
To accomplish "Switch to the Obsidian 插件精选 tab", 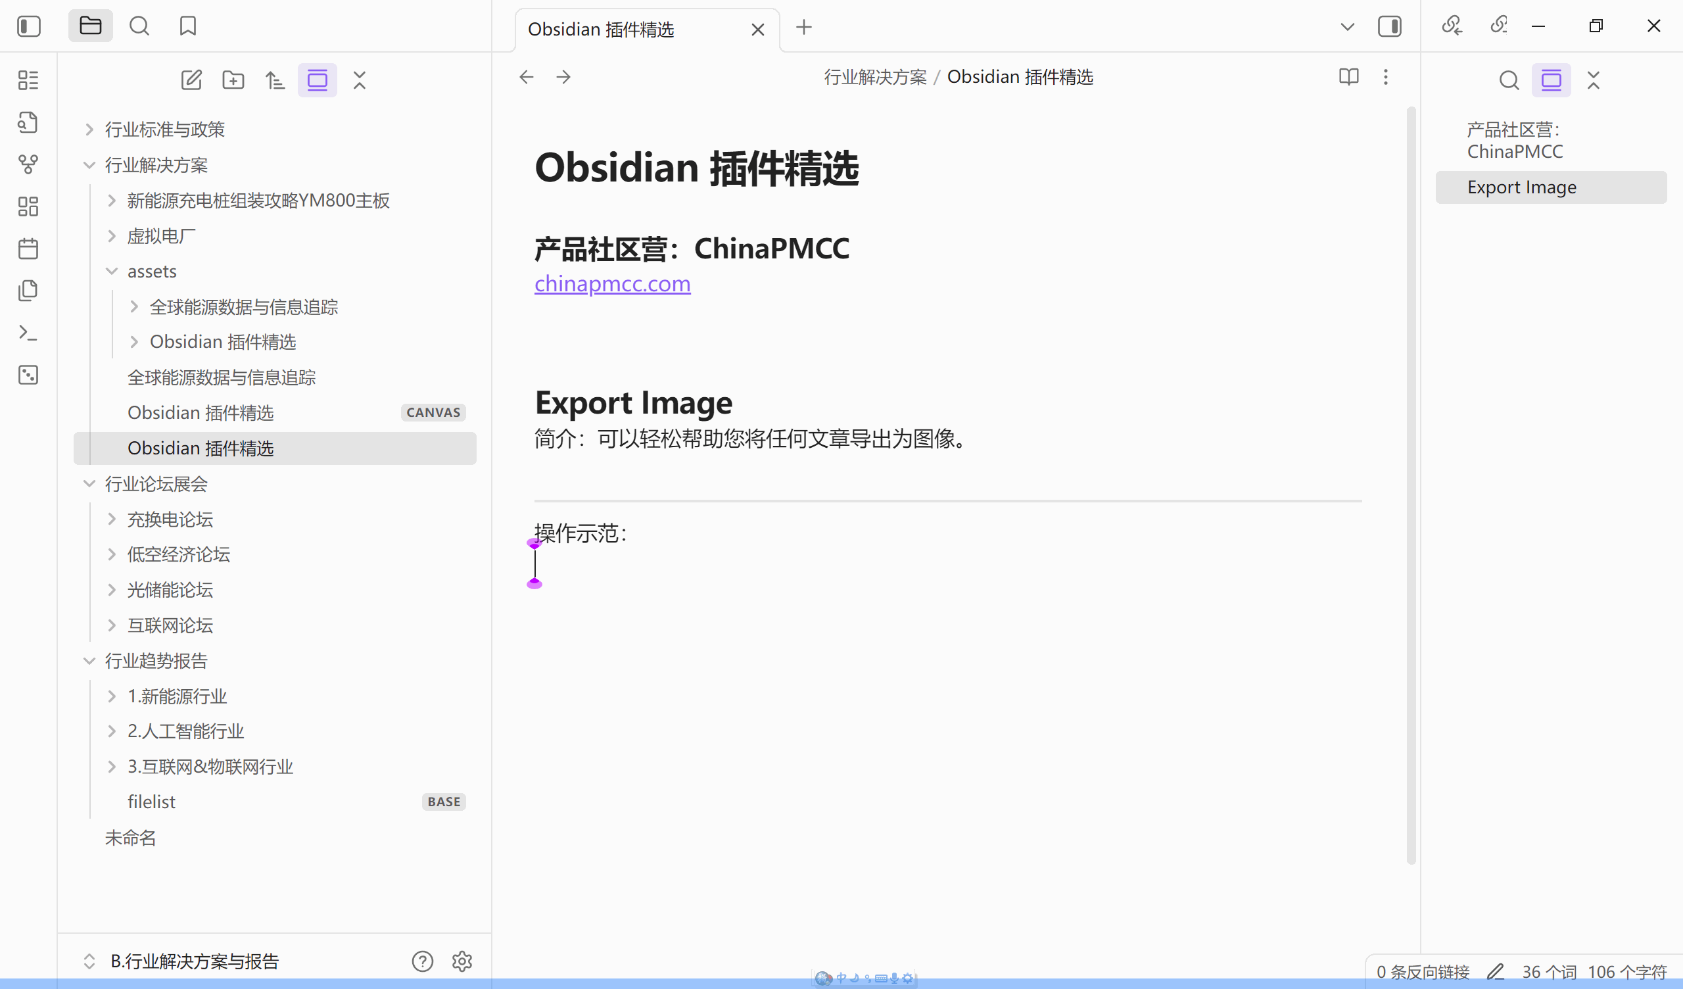I will [x=600, y=30].
